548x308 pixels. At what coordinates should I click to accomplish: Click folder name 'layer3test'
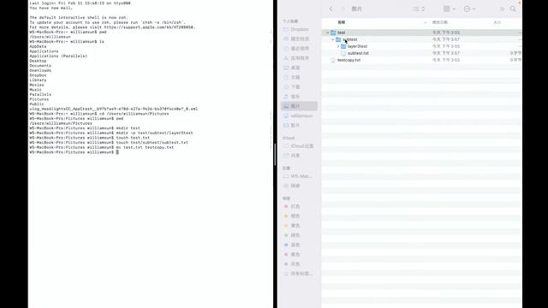358,46
